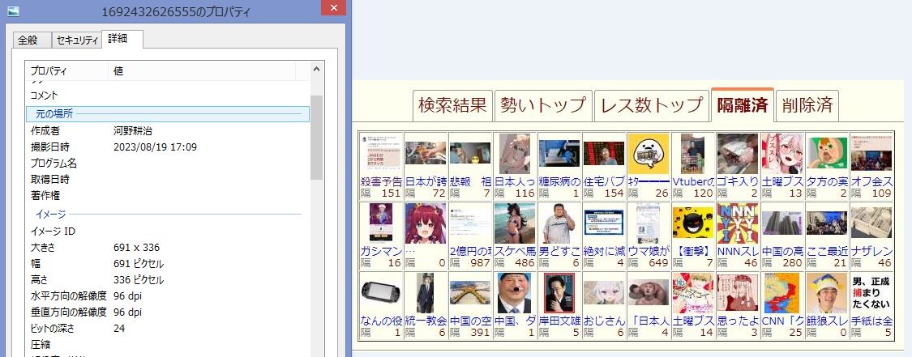
Task: Open the 中国の空 thread link
Action: 470,321
